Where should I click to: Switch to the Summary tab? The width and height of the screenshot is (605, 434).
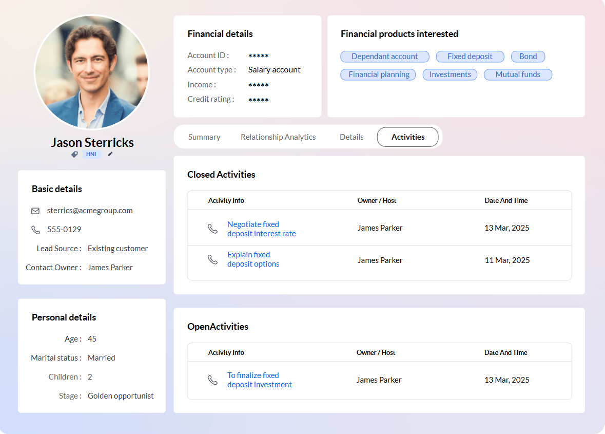tap(204, 137)
